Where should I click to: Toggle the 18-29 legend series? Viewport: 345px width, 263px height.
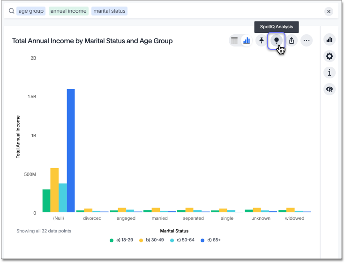point(121,240)
